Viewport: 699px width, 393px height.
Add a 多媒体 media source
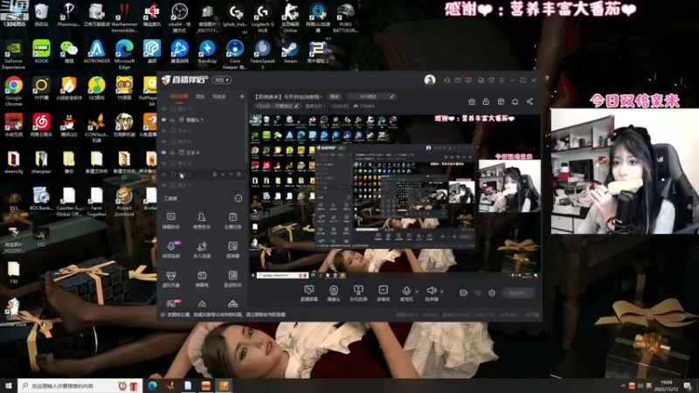(383, 293)
